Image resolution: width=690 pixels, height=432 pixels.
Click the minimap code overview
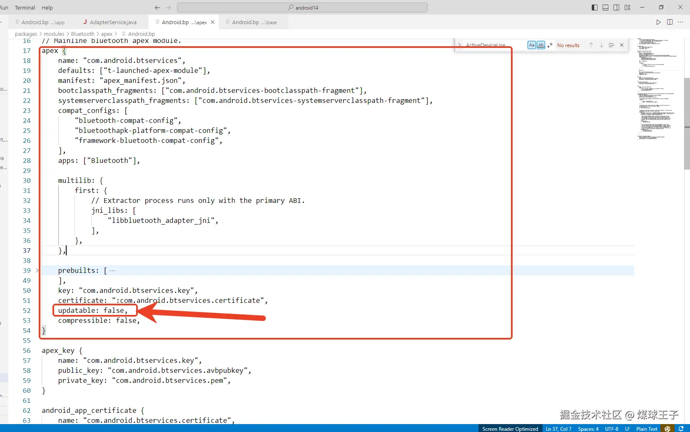(x=658, y=89)
